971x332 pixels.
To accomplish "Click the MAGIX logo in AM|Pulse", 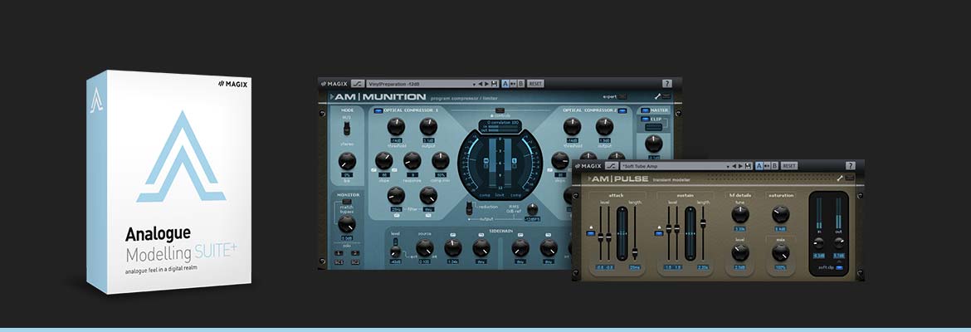I will [x=588, y=166].
